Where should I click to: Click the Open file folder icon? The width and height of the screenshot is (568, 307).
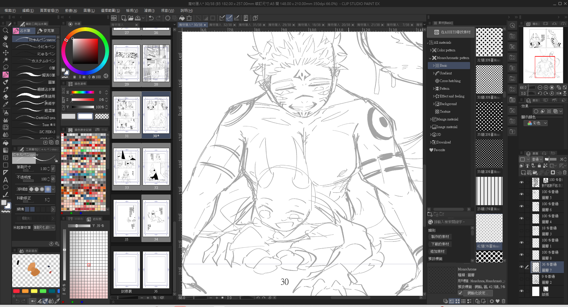coord(130,18)
